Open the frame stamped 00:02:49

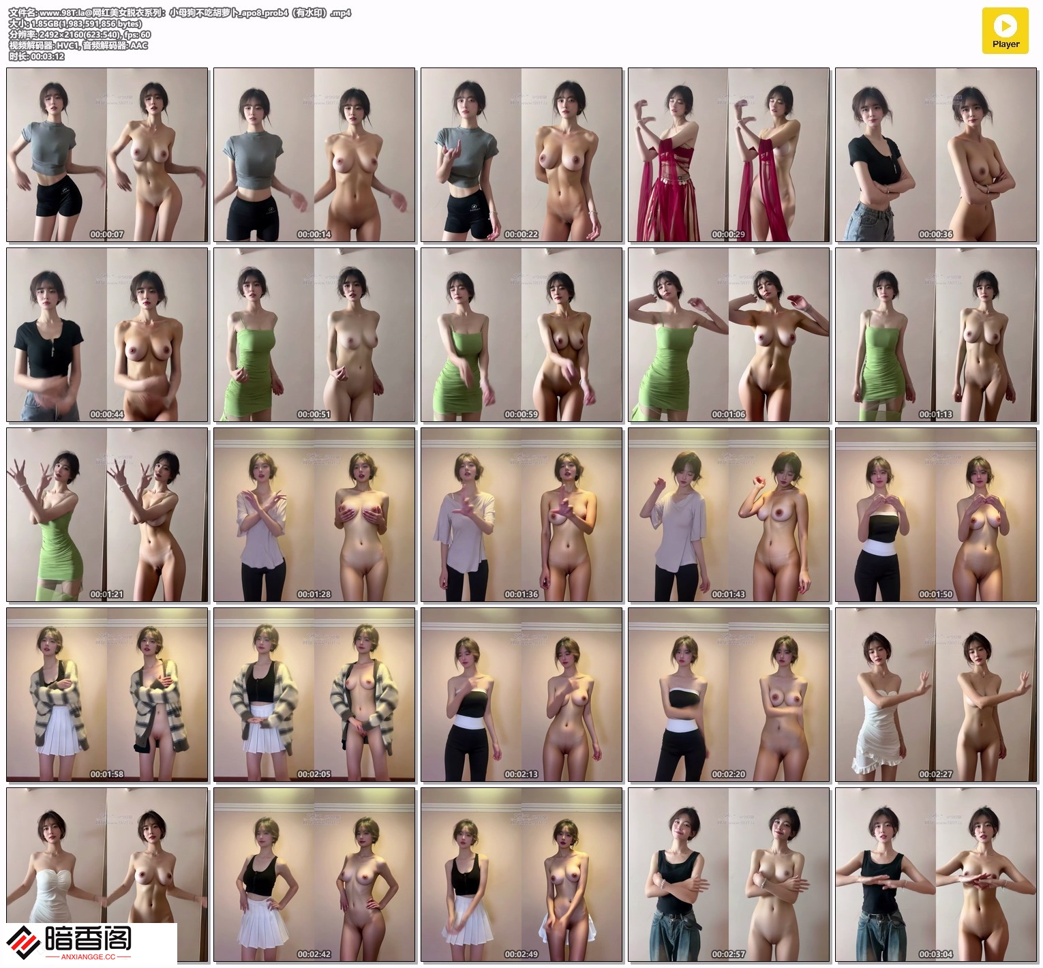pyautogui.click(x=521, y=875)
